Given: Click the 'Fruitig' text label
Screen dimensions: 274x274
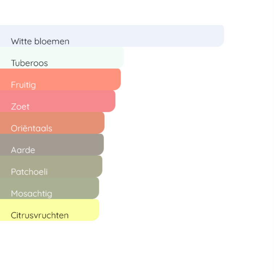Looking at the screenshot, I should [x=23, y=85].
